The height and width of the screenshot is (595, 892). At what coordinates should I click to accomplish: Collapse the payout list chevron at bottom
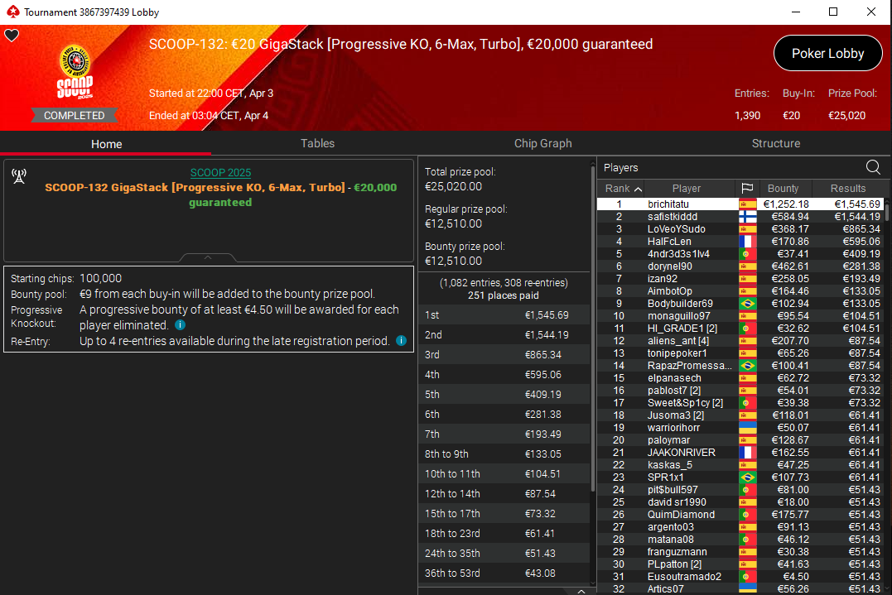coord(581,591)
